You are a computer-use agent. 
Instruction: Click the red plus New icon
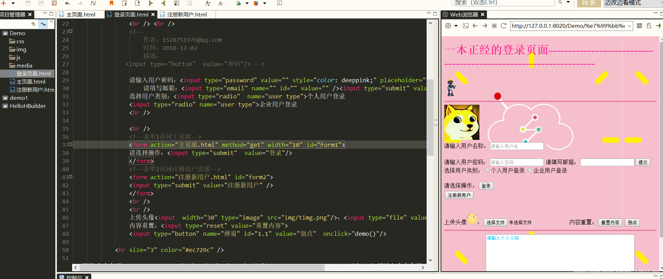(x=4, y=3)
